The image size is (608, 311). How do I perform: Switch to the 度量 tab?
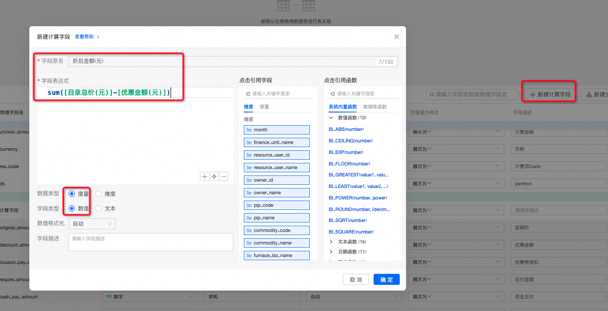[264, 107]
